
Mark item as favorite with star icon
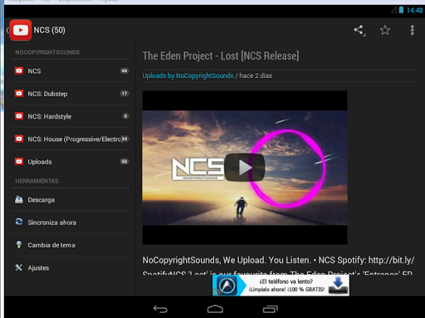385,30
